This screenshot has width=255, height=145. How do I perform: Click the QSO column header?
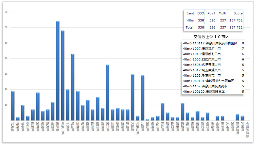(201, 13)
